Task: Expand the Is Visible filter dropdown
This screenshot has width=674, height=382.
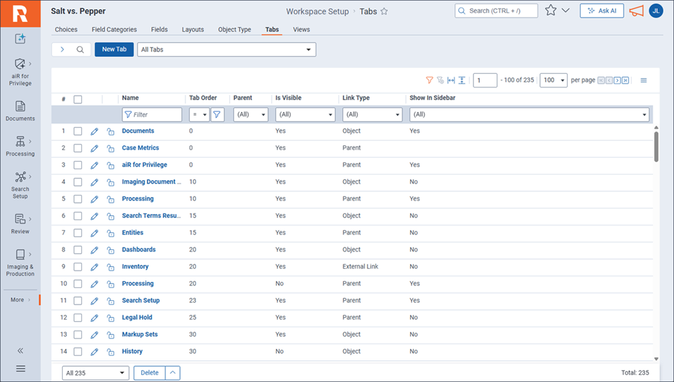Action: tap(305, 114)
